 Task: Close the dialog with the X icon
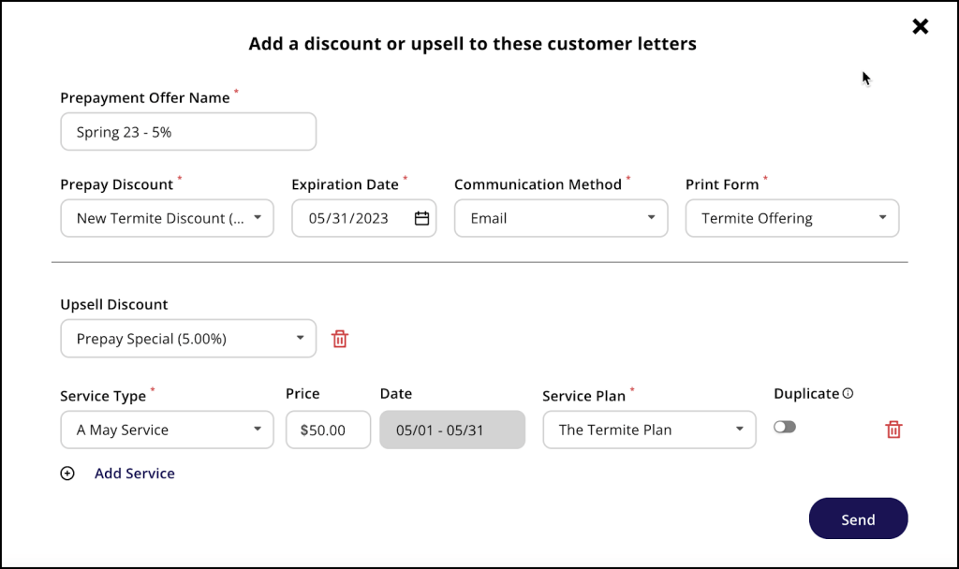tap(920, 26)
